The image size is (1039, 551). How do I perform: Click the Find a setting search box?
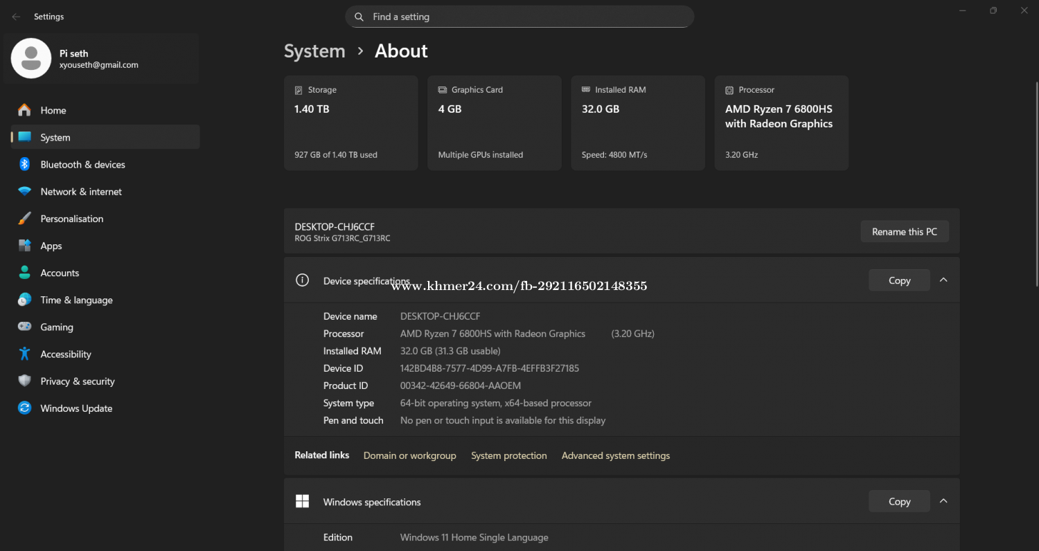(519, 17)
